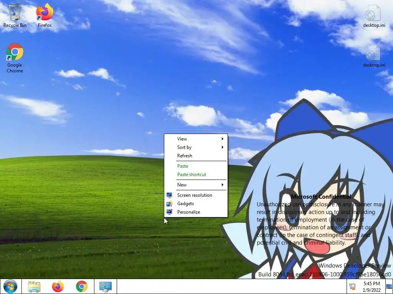
Task: Open the Control Panel taskbar icon
Action: pyautogui.click(x=106, y=287)
